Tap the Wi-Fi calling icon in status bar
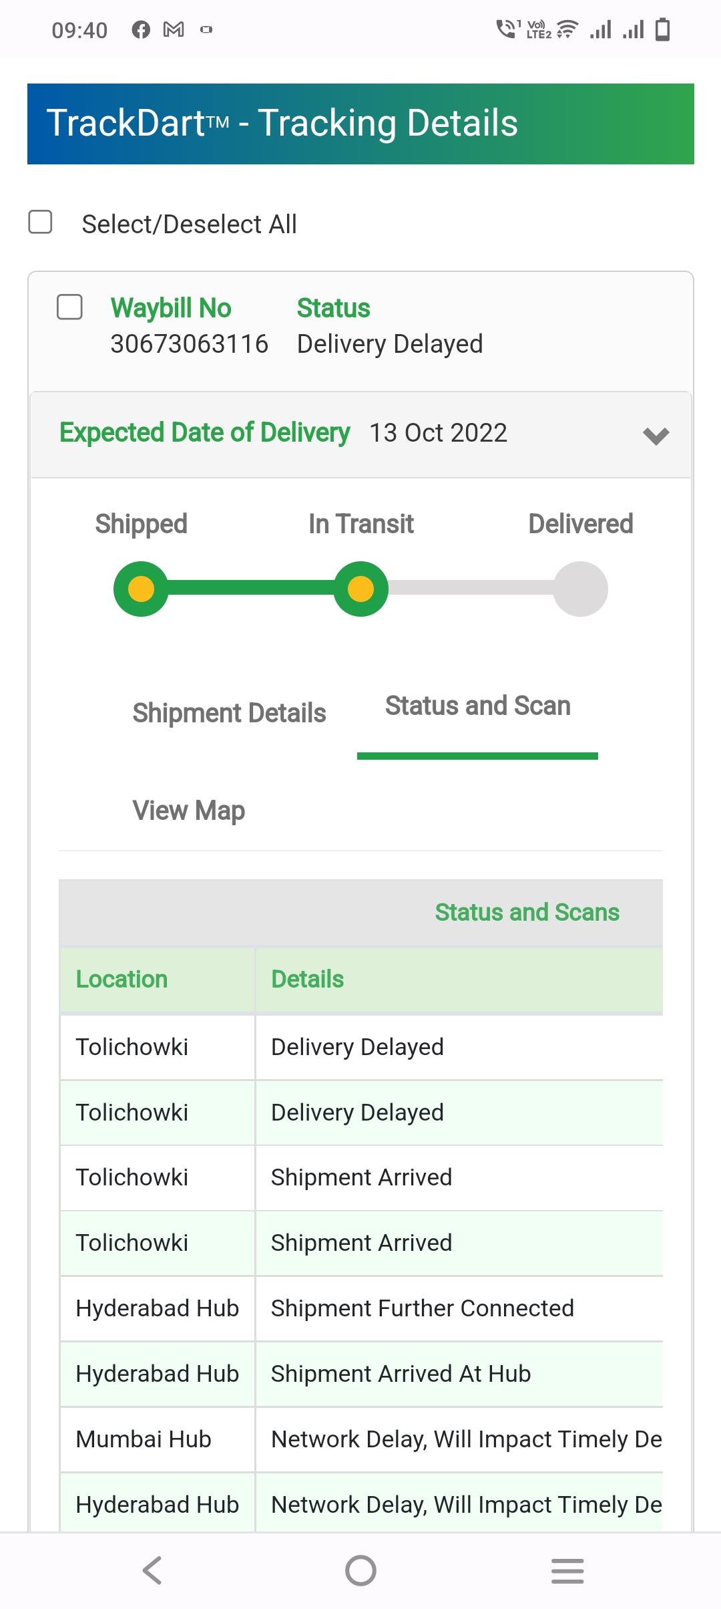Viewport: 721px width, 1609px height. (507, 29)
